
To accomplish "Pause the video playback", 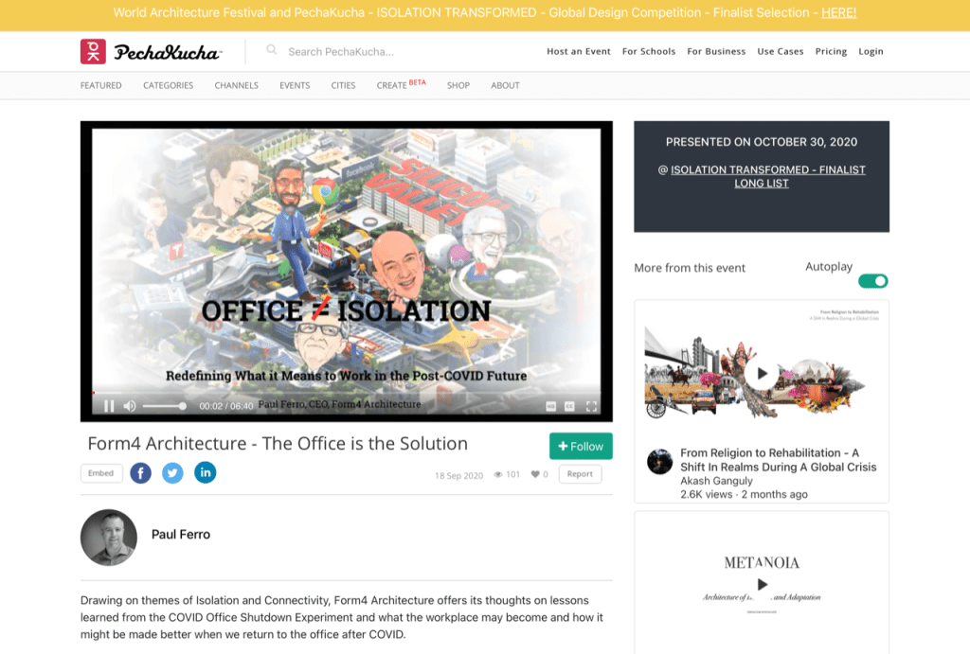I will (109, 406).
